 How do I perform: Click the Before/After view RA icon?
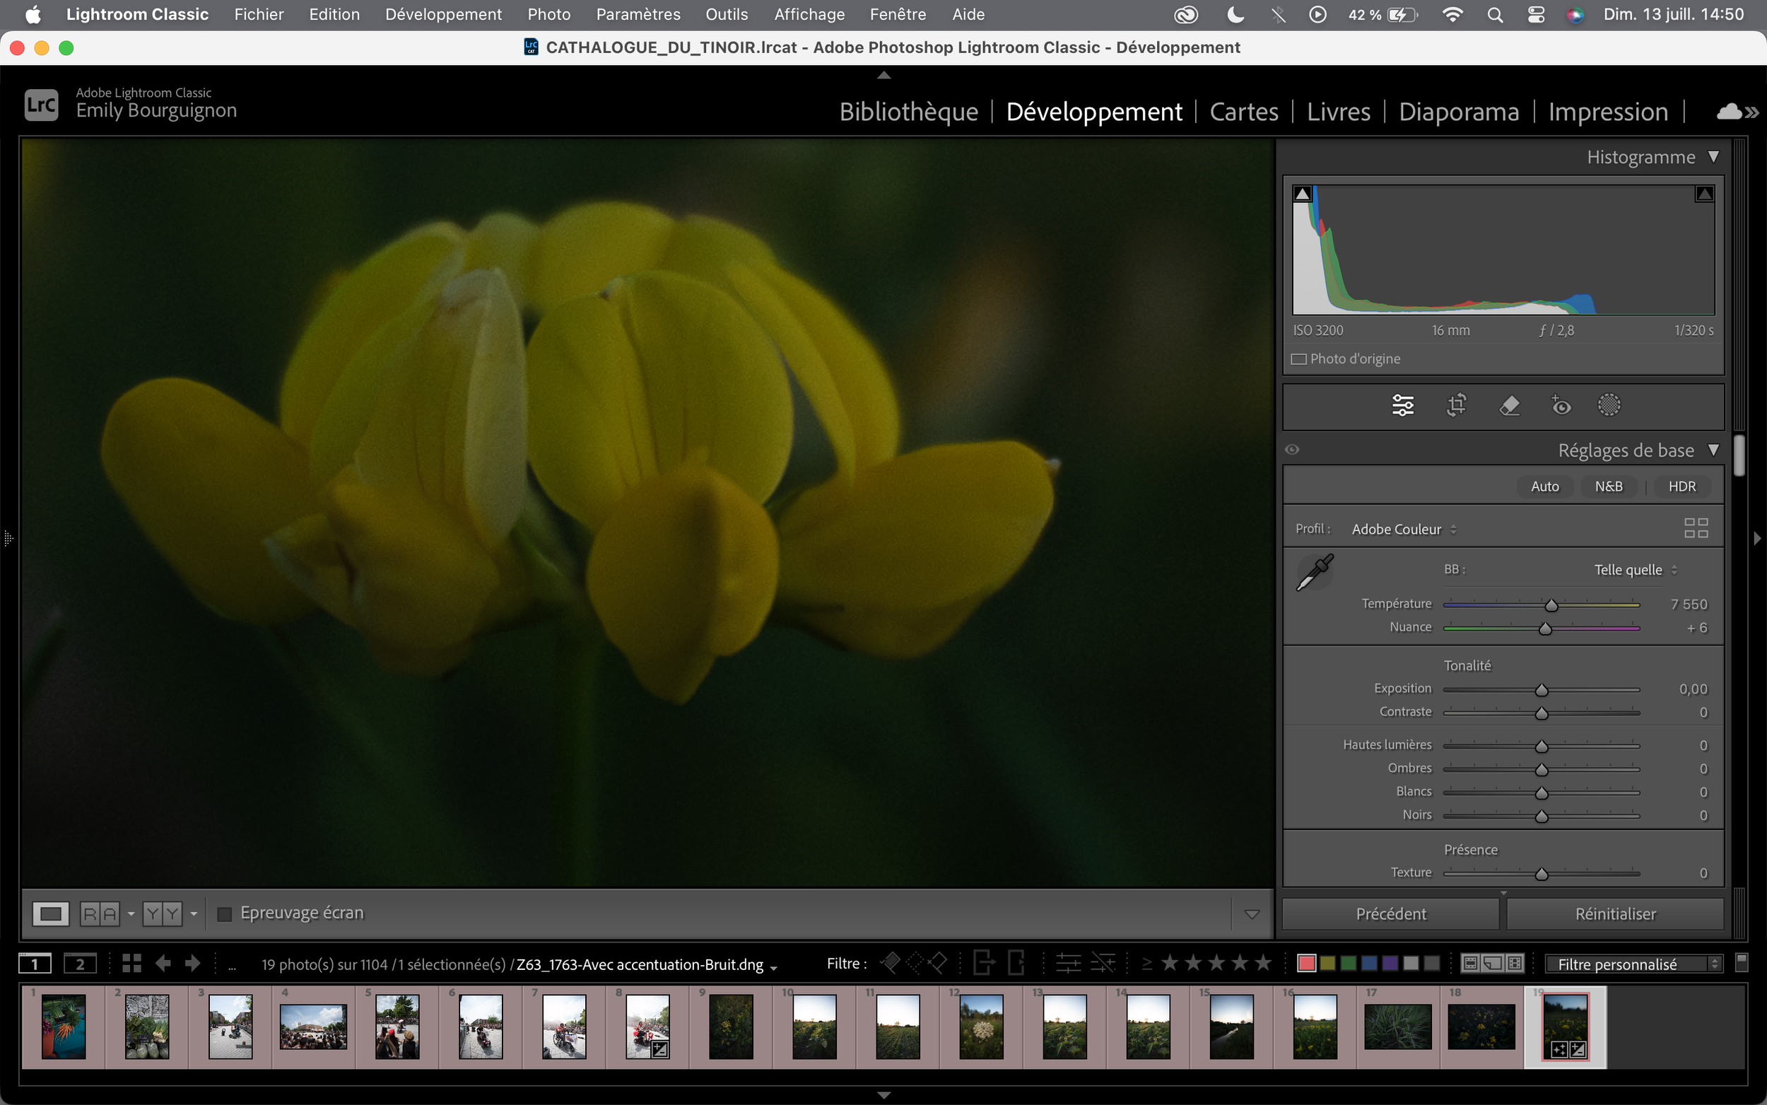coord(100,913)
